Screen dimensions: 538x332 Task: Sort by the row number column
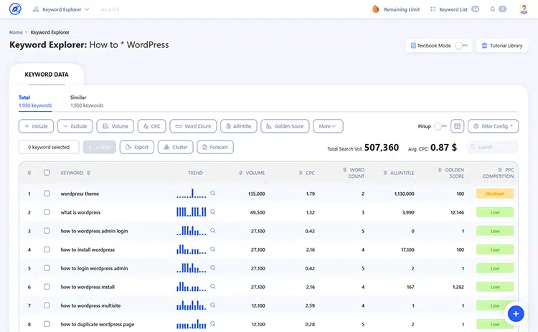tap(29, 173)
